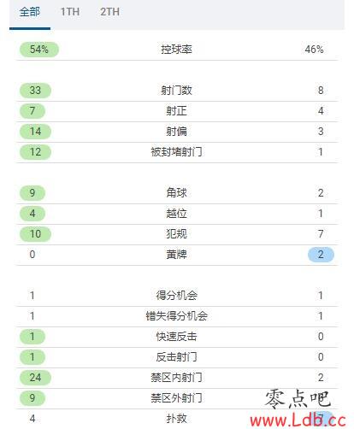This screenshot has width=354, height=429.
Task: Click the 射正 shots on target label
Action: point(176,111)
